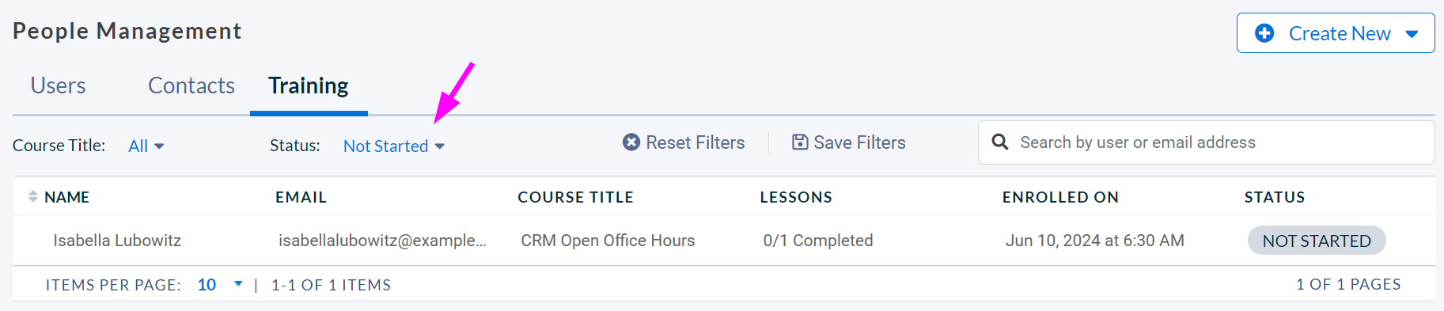This screenshot has height=311, width=1444.
Task: Open the Course Title All dropdown
Action: click(146, 146)
